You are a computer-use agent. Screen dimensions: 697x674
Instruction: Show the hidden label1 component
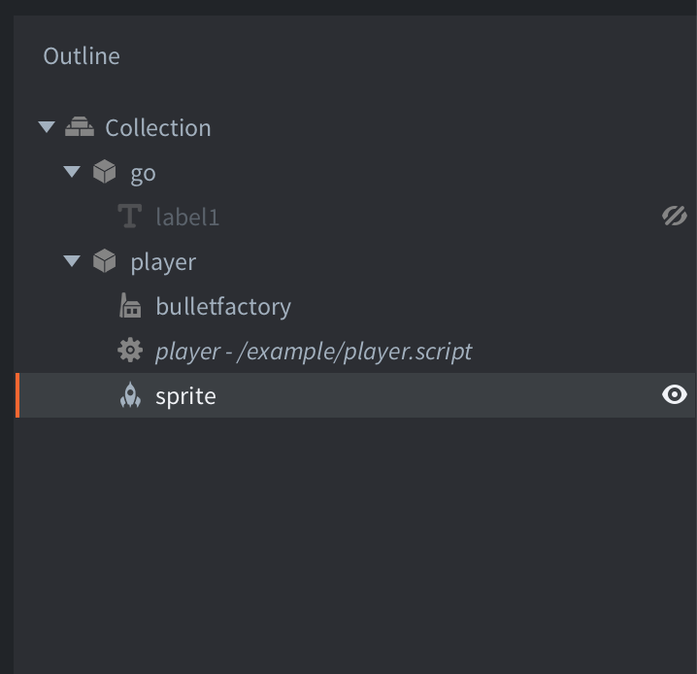point(675,216)
